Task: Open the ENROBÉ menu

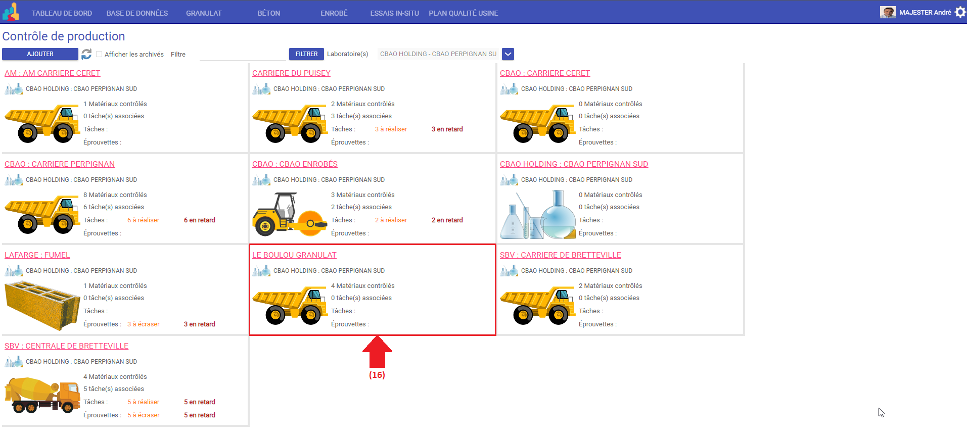Action: click(334, 13)
